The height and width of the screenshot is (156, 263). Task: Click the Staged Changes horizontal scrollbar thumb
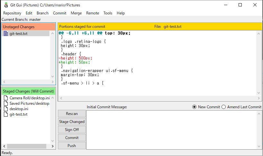(27, 146)
